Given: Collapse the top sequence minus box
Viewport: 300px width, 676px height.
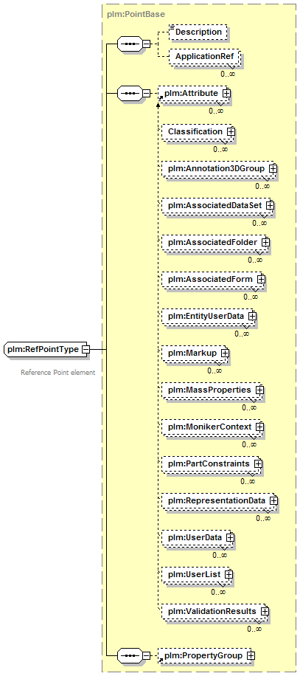Looking at the screenshot, I should [x=147, y=44].
